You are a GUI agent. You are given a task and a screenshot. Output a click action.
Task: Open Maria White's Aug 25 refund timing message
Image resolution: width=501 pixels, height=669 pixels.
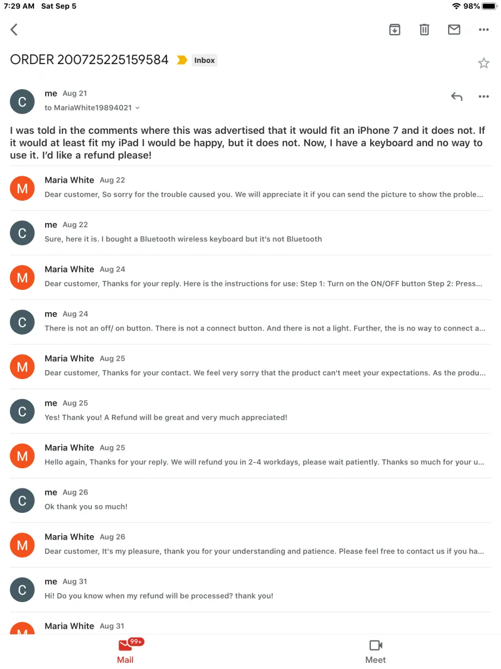point(250,455)
